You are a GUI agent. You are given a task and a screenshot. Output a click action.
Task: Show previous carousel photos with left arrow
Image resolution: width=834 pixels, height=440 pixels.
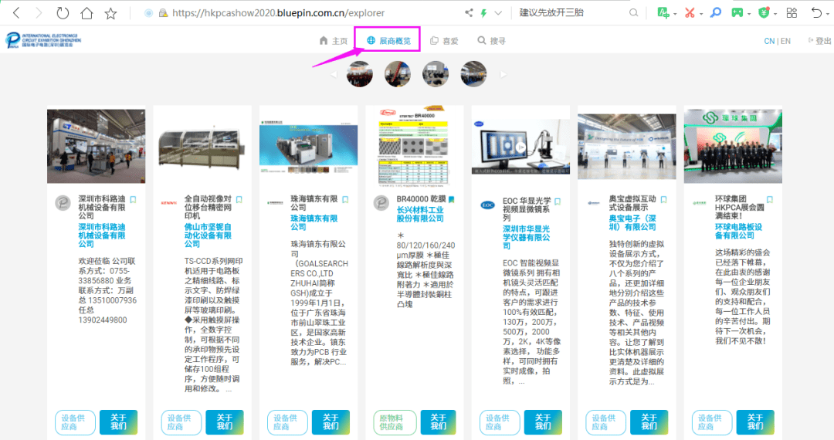(x=334, y=75)
